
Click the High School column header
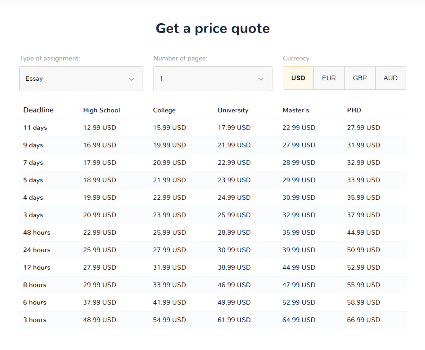click(x=102, y=111)
